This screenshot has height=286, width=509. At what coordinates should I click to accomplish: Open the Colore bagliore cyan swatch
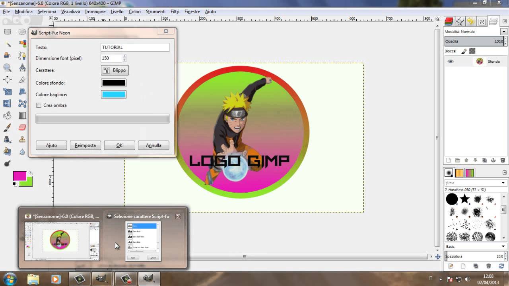pos(114,95)
